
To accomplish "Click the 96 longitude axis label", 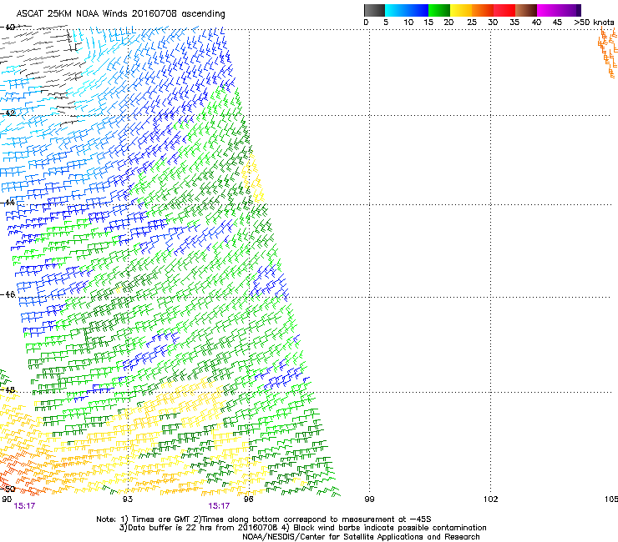I will [248, 499].
